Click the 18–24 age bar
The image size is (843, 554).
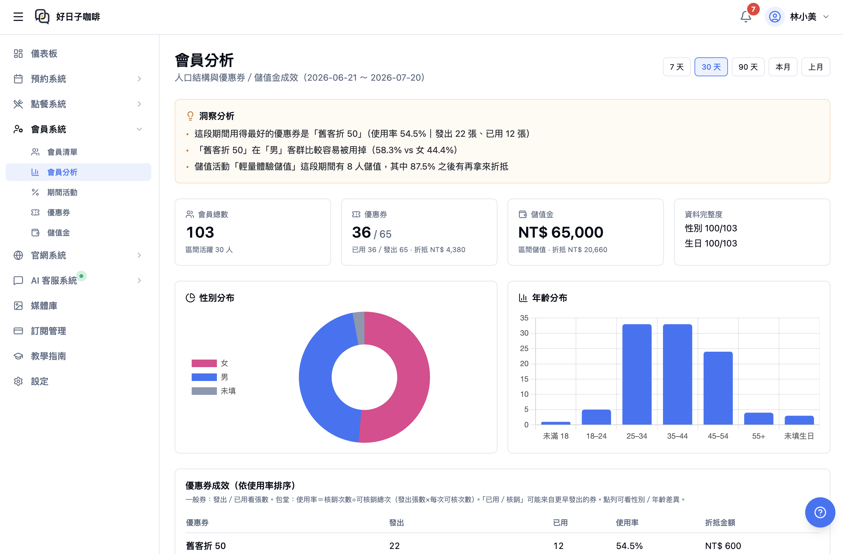(596, 417)
